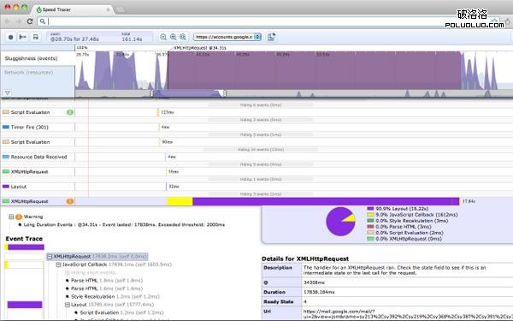513x321 pixels.
Task: Open the accounts.google URL dropdown
Action: 227,37
